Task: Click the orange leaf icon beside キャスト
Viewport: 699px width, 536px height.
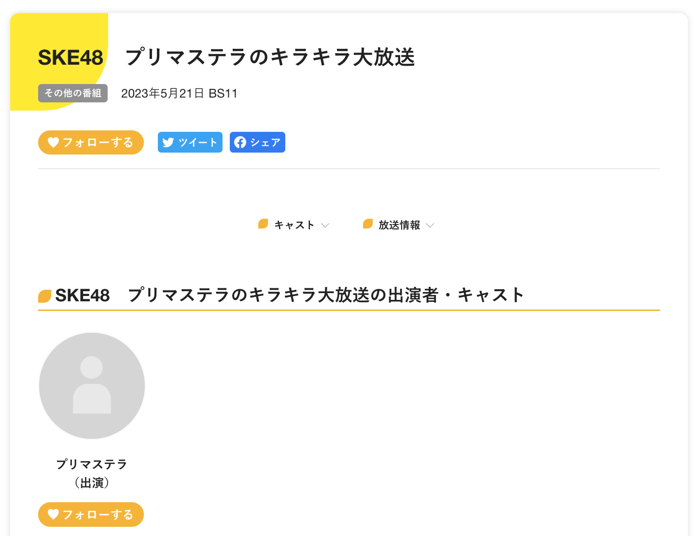Action: tap(263, 224)
